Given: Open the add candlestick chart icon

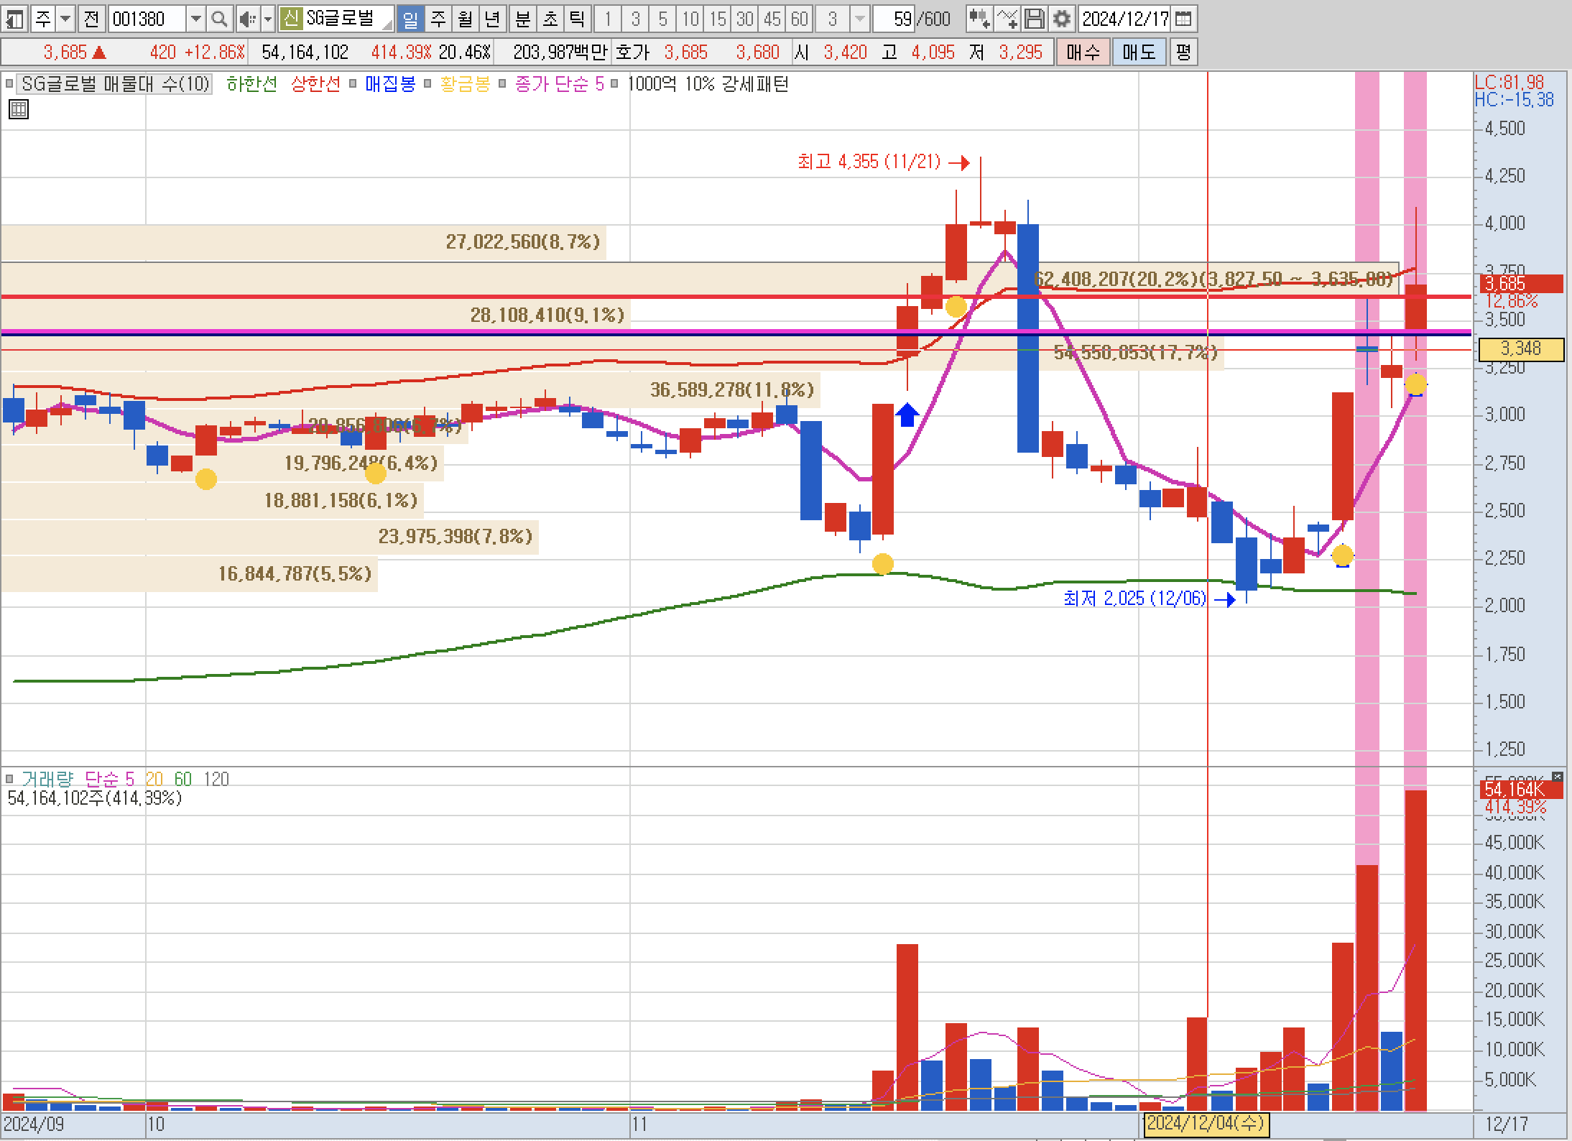Looking at the screenshot, I should (x=979, y=19).
